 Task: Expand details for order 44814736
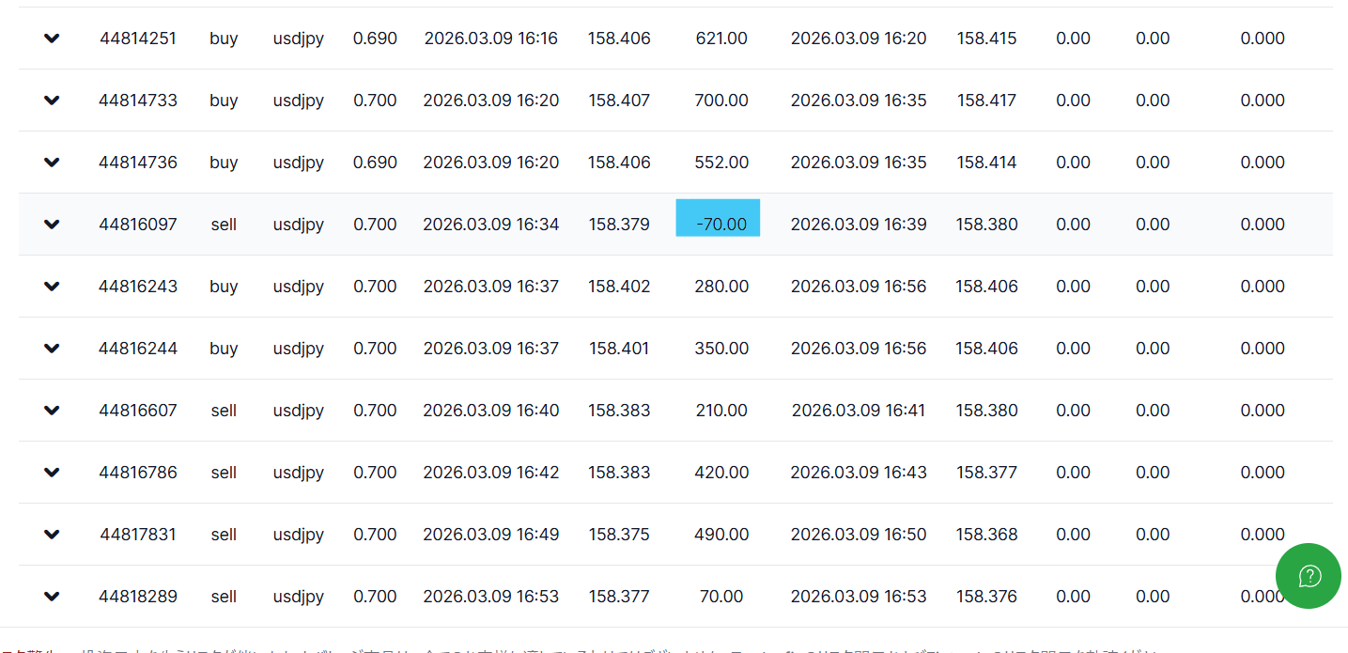(52, 163)
